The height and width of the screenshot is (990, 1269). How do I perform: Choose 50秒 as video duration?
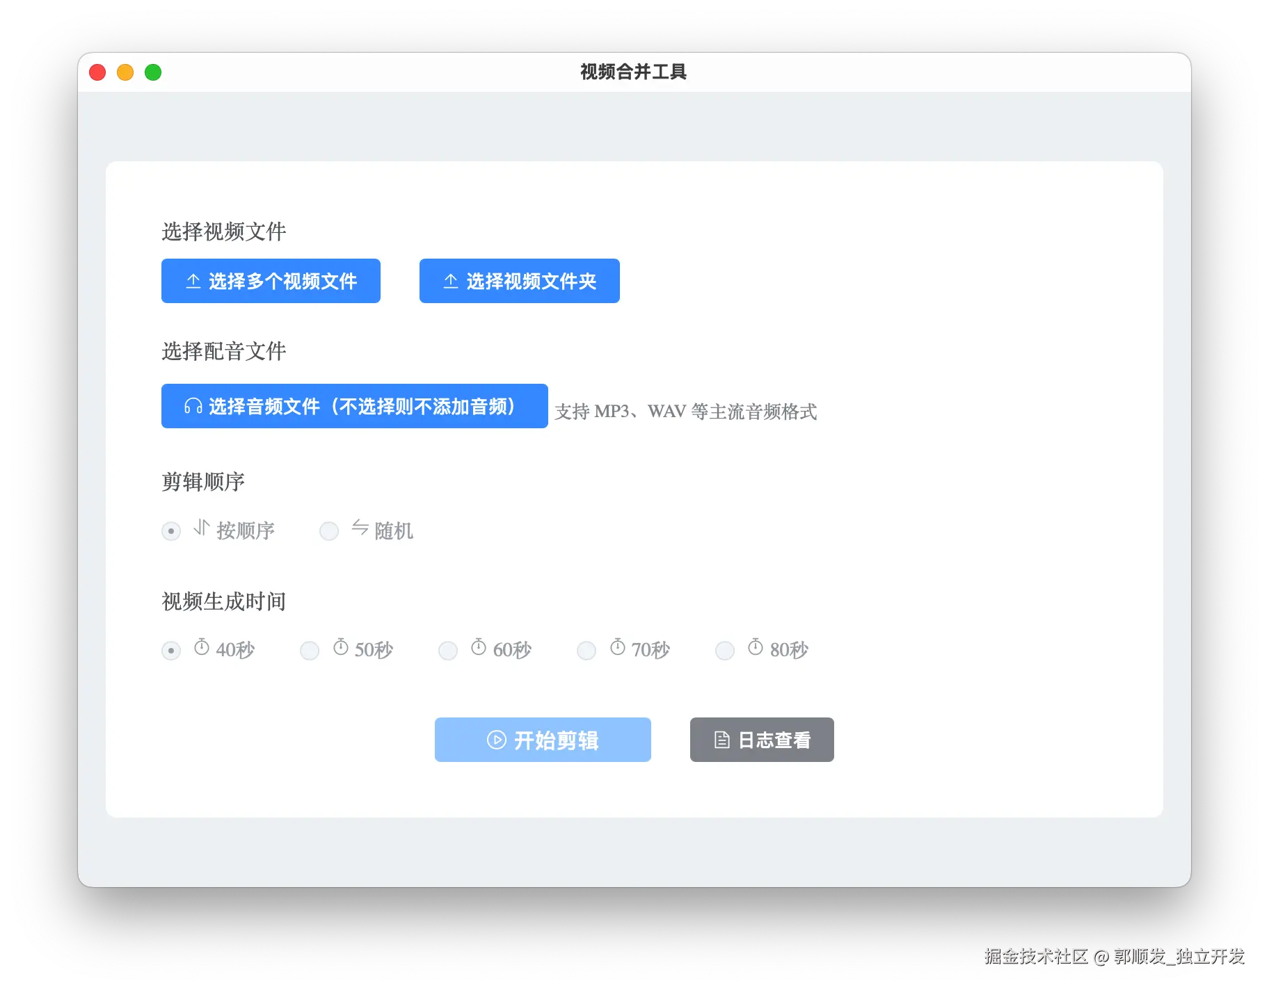tap(309, 650)
